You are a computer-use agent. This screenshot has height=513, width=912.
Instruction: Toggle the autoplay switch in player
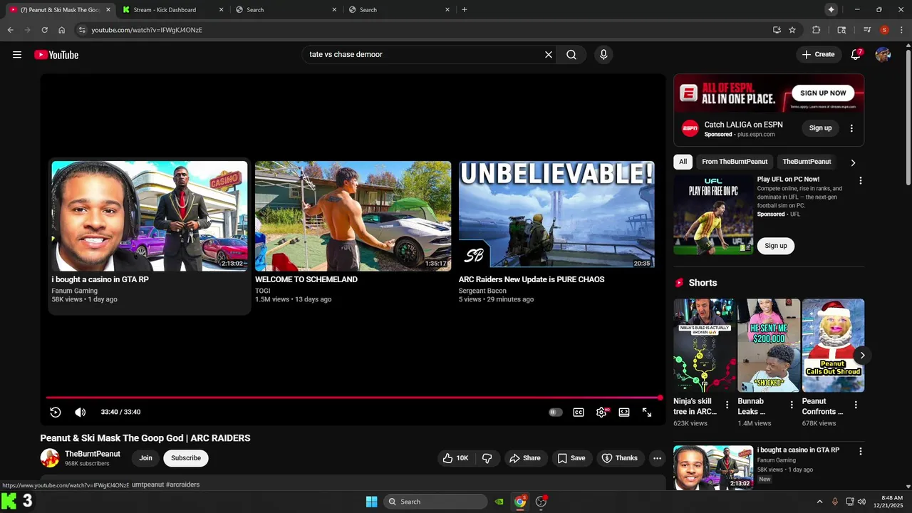(x=556, y=412)
